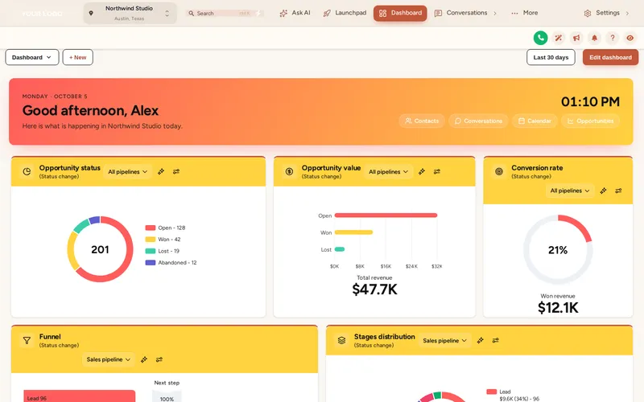The height and width of the screenshot is (402, 644).
Task: Click the Opportunity status clock icon
Action: point(27,171)
